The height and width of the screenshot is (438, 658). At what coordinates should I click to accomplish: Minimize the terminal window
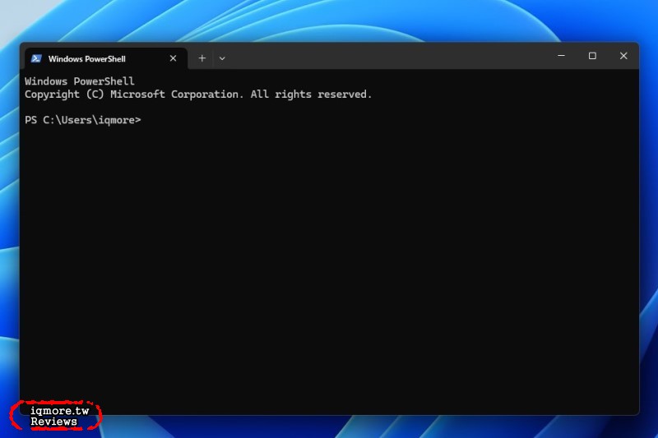coord(561,56)
